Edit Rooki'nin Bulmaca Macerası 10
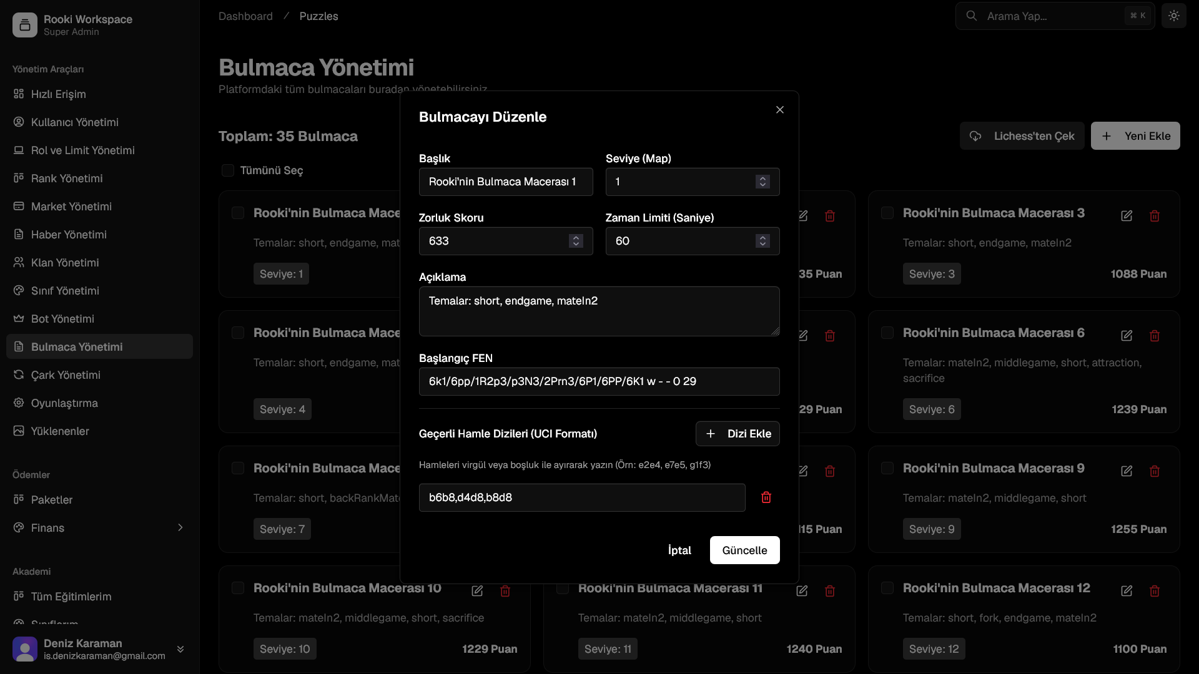 (477, 591)
